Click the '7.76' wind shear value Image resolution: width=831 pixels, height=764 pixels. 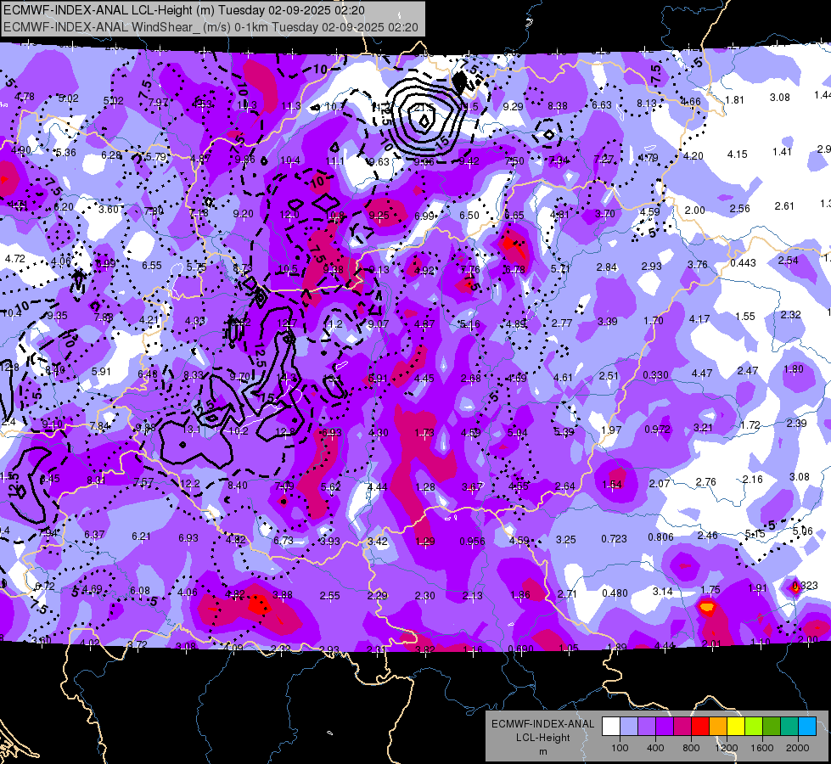point(469,269)
